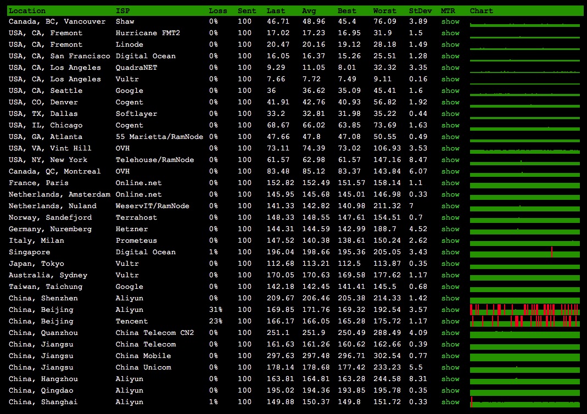The image size is (587, 414).
Task: Click show link for Hangzhou Aliyun row
Action: (x=450, y=379)
